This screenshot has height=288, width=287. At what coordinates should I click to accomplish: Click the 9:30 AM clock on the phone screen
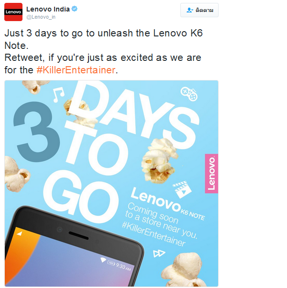[123, 267]
